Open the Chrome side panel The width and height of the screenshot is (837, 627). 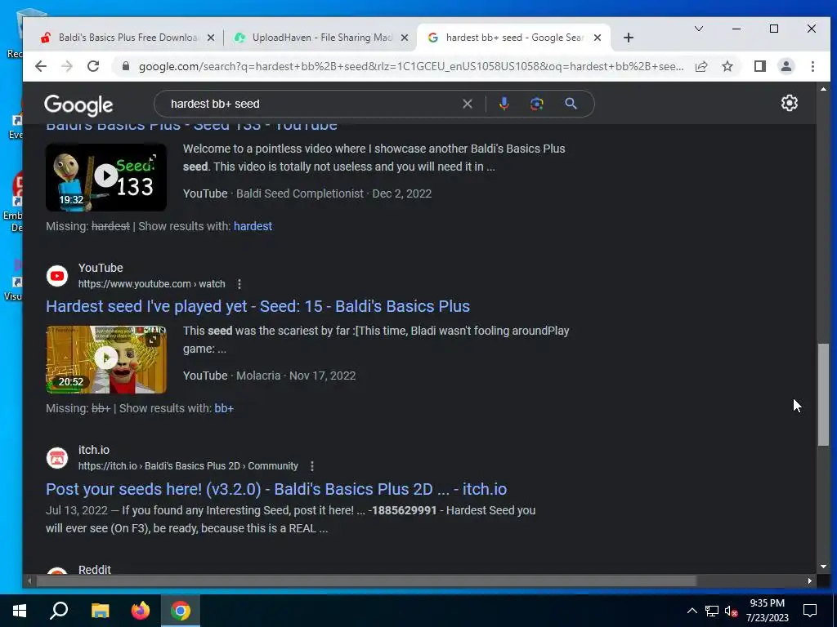pos(760,66)
